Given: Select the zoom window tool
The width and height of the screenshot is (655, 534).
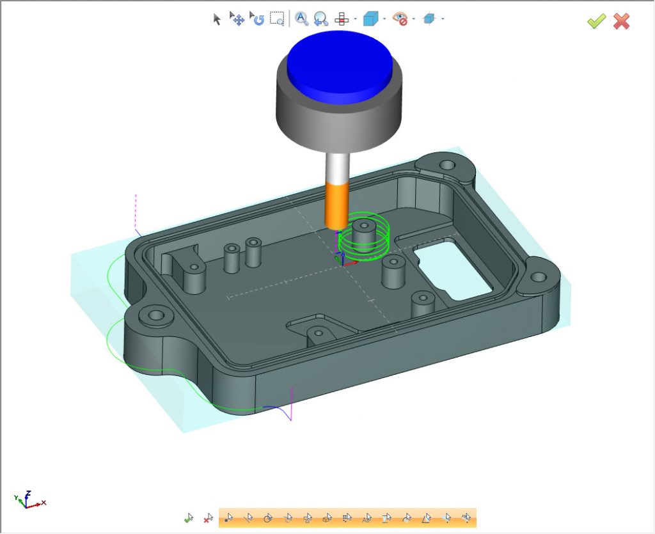Looking at the screenshot, I should pos(278,19).
